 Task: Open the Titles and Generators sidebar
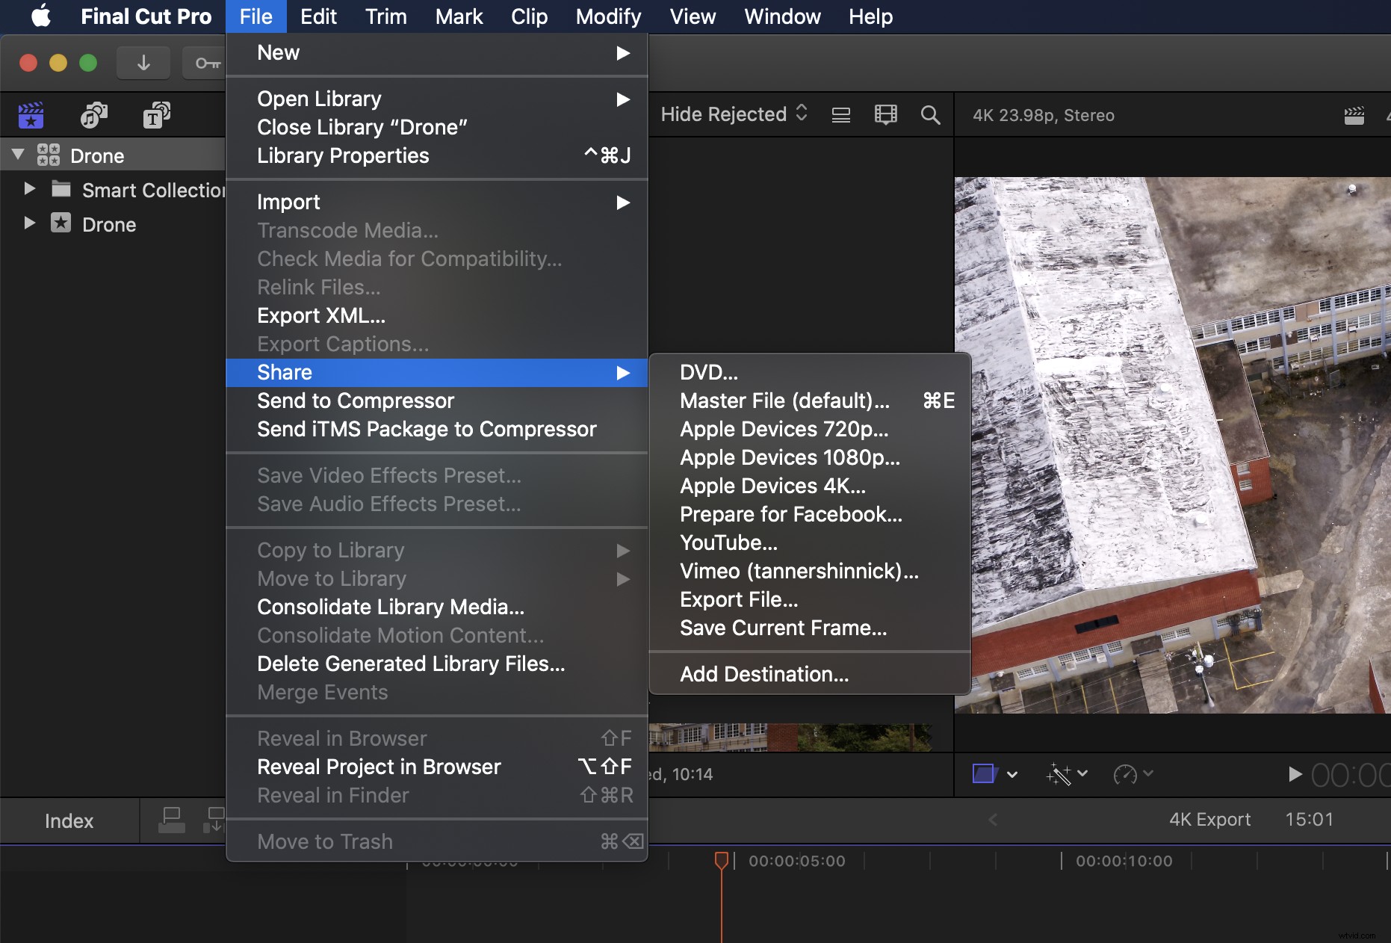(x=155, y=115)
